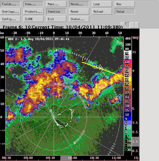Screen dimensions: 159x161
Task: Jump to Now time
Action: point(125,4)
